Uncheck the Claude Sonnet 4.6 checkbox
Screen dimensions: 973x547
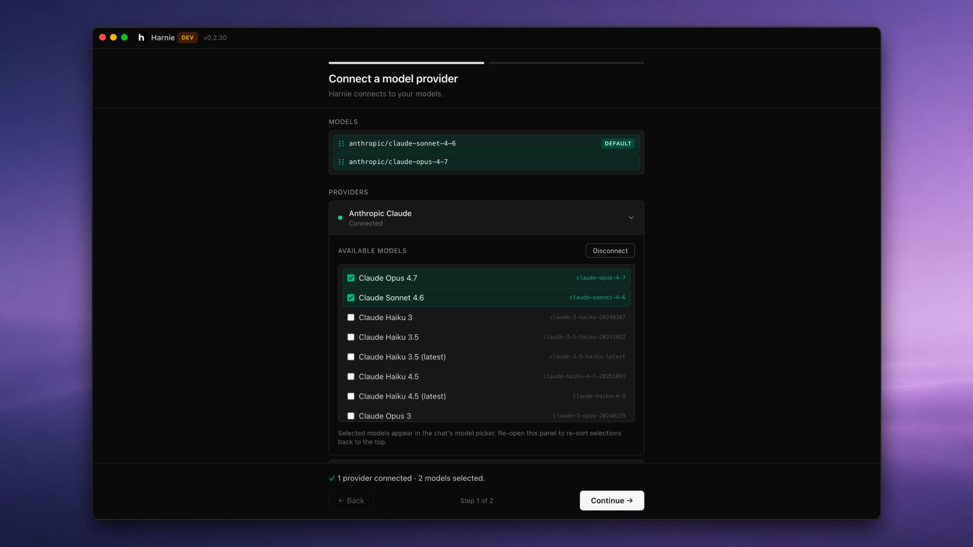[x=351, y=298]
